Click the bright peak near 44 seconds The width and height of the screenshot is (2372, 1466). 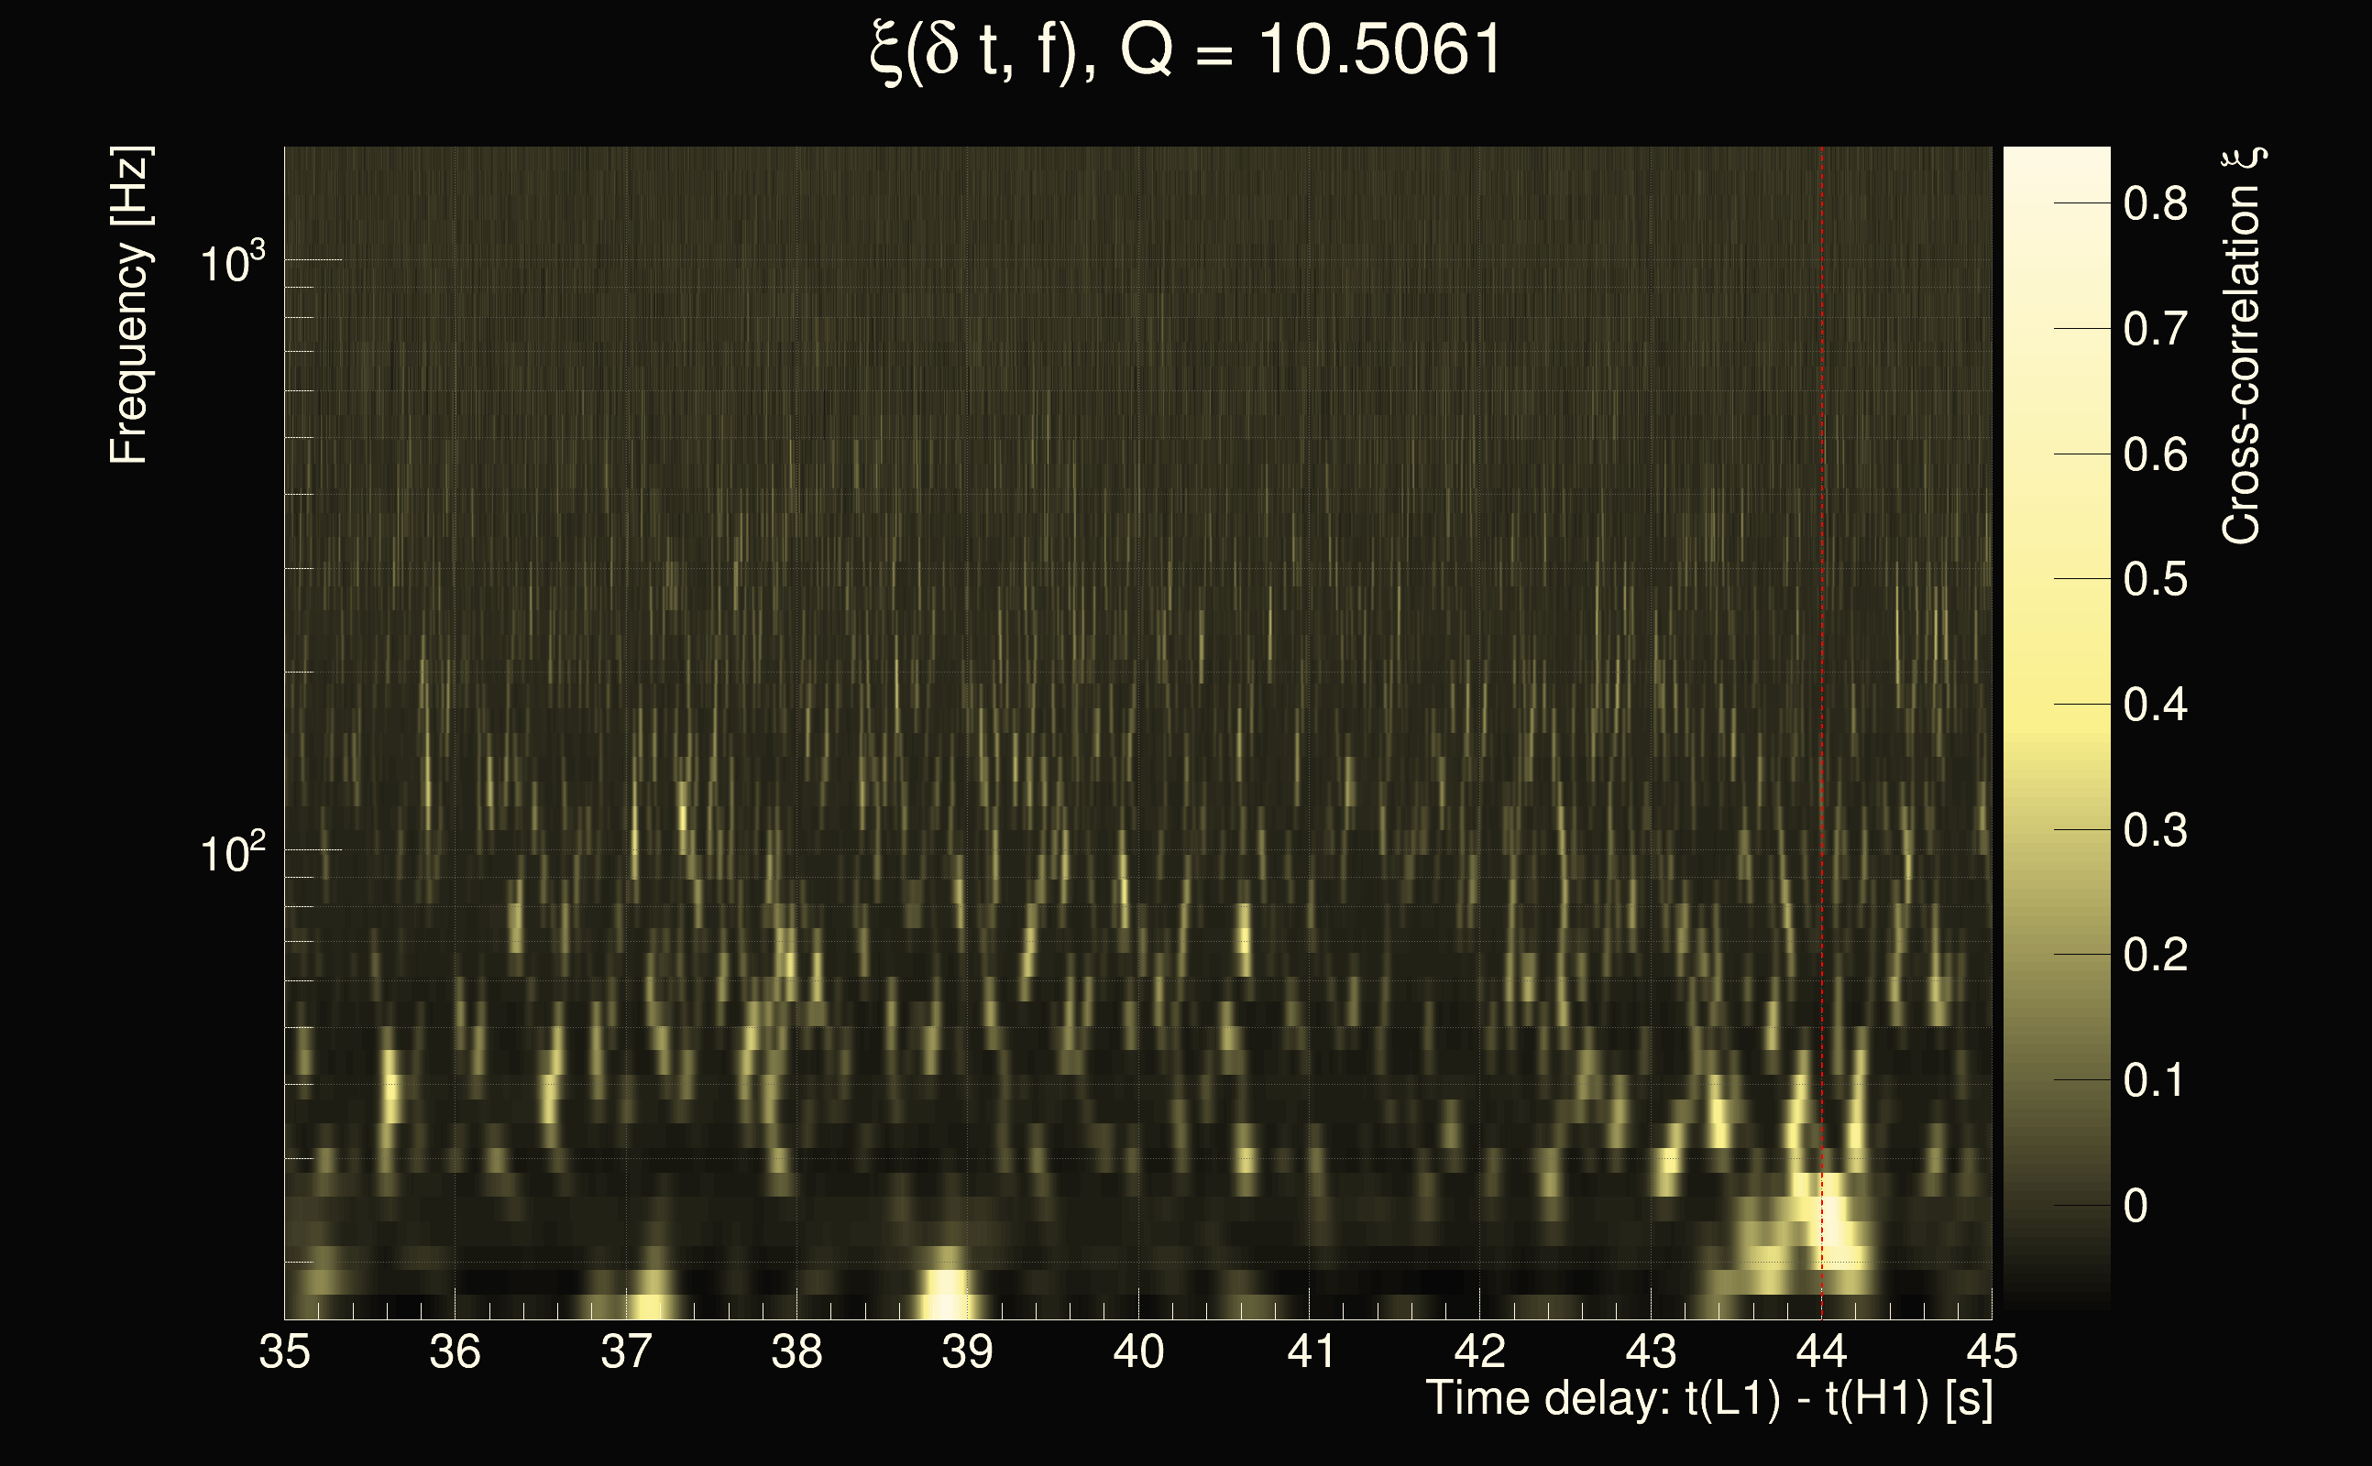pos(1831,1221)
